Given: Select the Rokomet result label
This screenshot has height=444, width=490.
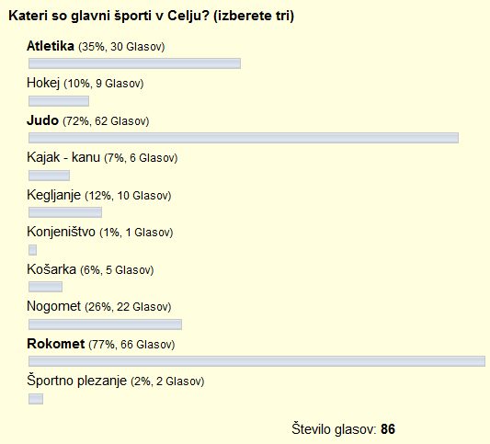Looking at the screenshot, I should [101, 344].
